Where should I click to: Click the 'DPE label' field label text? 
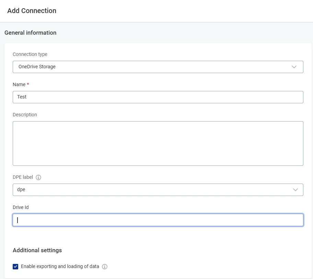tap(23, 177)
